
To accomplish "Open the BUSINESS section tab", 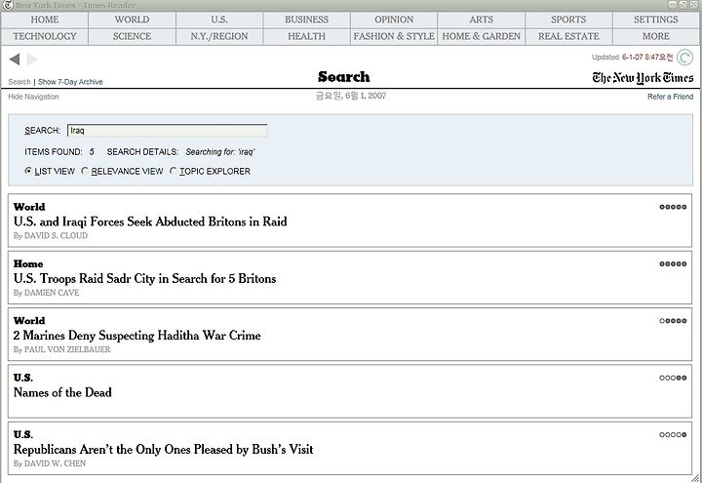I will pos(307,20).
